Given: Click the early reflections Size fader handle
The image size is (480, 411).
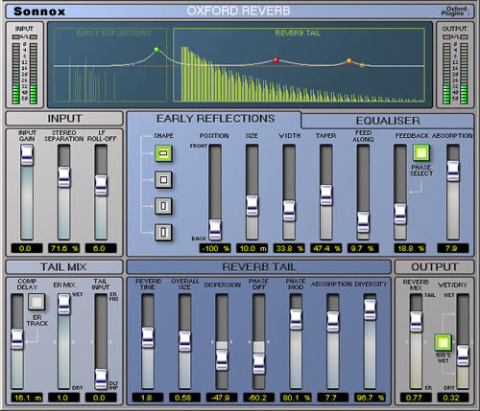Looking at the screenshot, I should [252, 206].
